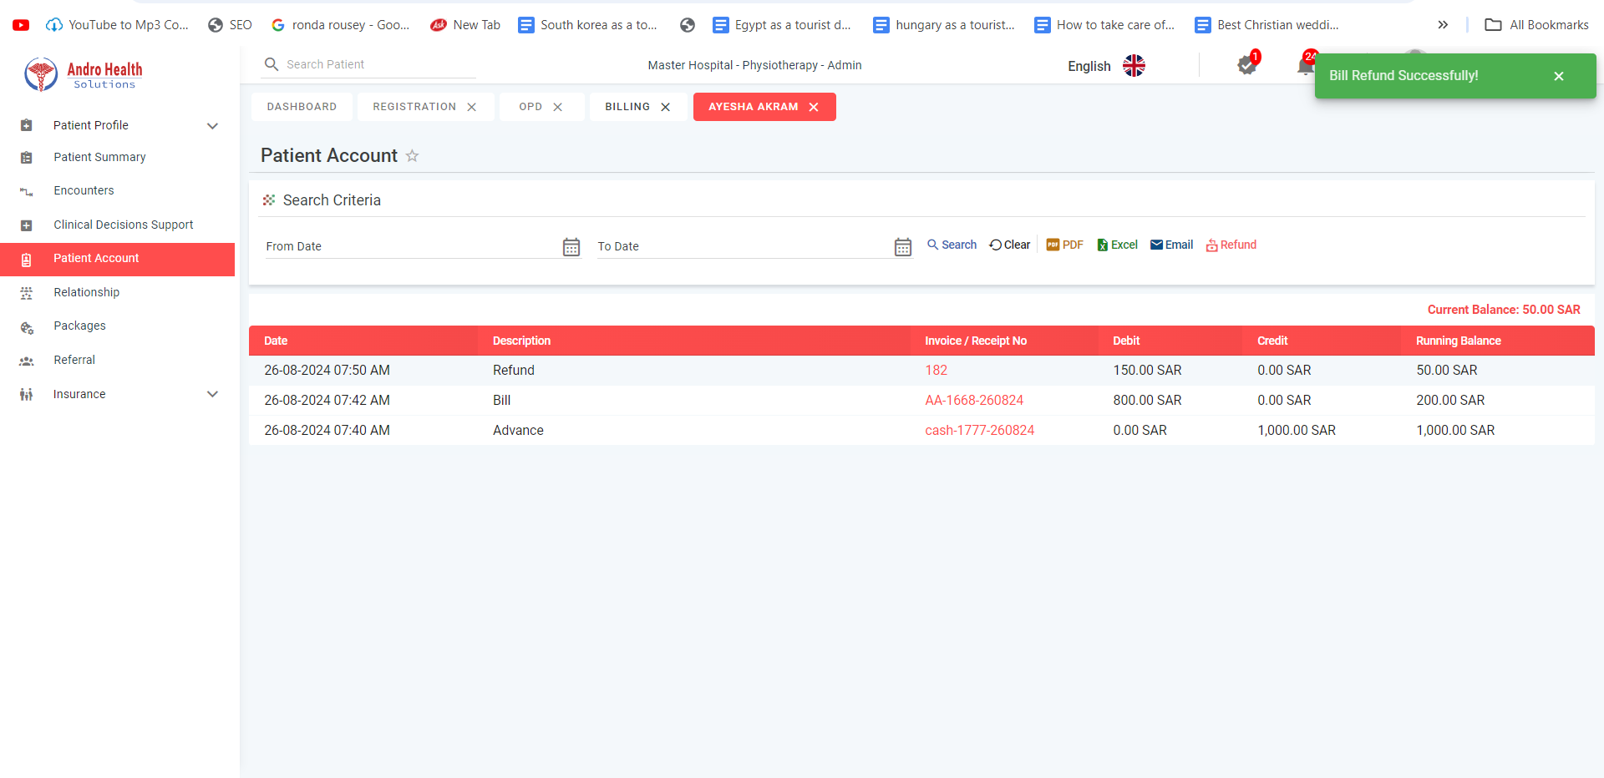Click the Refund action button
The height and width of the screenshot is (778, 1604).
[1231, 245]
